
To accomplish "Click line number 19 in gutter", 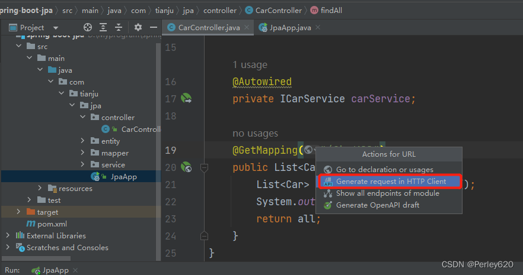I will pyautogui.click(x=170, y=150).
